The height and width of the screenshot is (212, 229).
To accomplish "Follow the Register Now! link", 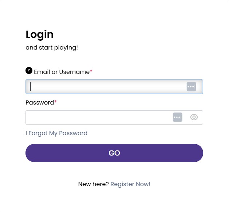I will (130, 184).
